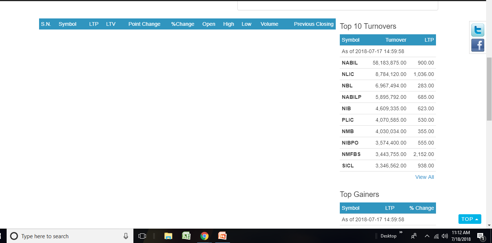Click the View All turnovers link
The width and height of the screenshot is (492, 243).
(x=425, y=177)
